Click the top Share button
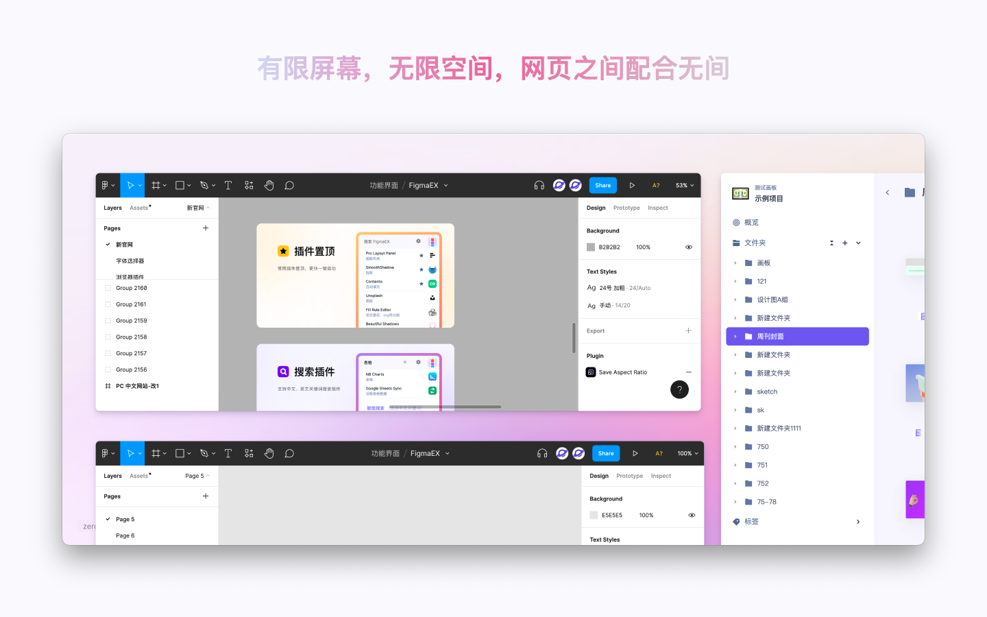The width and height of the screenshot is (987, 617). 602,185
